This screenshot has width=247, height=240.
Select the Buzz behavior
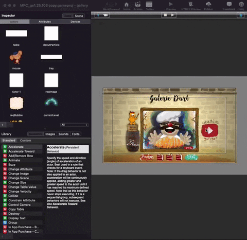(22, 165)
